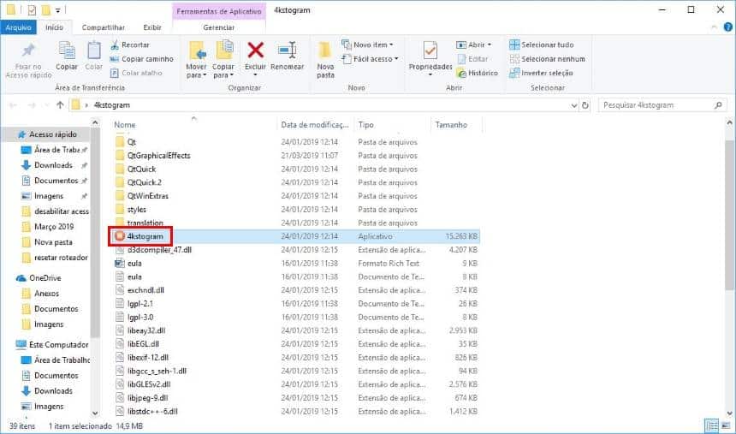Switch to details view icon in status bar

click(x=711, y=425)
